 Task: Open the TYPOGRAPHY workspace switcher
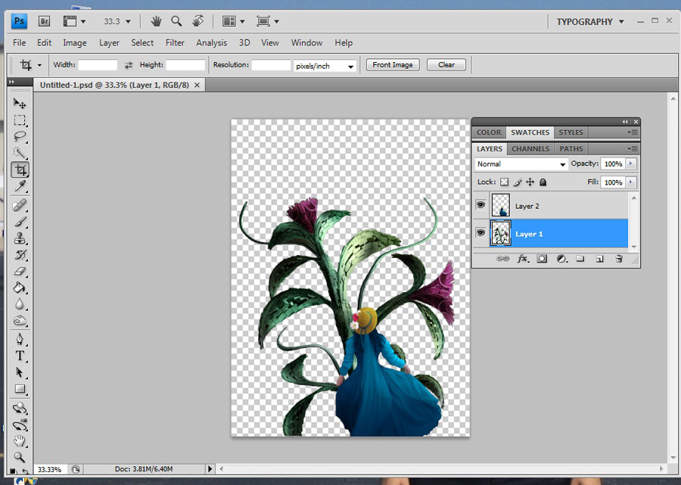[590, 22]
